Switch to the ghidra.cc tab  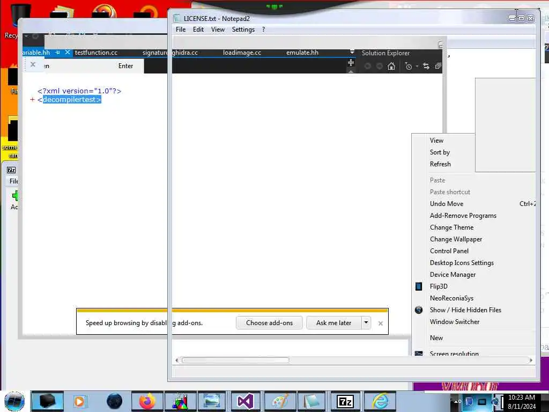(x=185, y=53)
